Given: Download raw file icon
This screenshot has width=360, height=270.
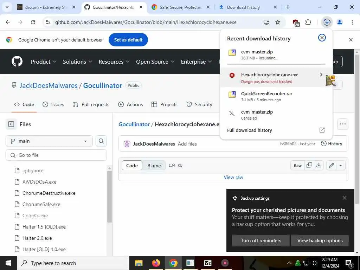Looking at the screenshot, I should [x=319, y=165].
